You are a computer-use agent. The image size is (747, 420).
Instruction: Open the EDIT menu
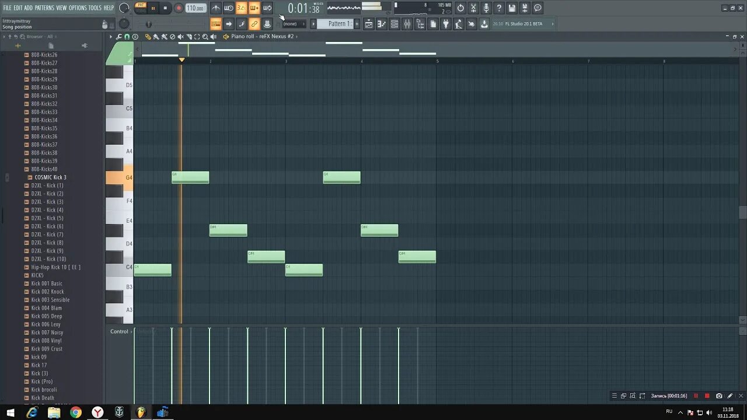pyautogui.click(x=18, y=8)
